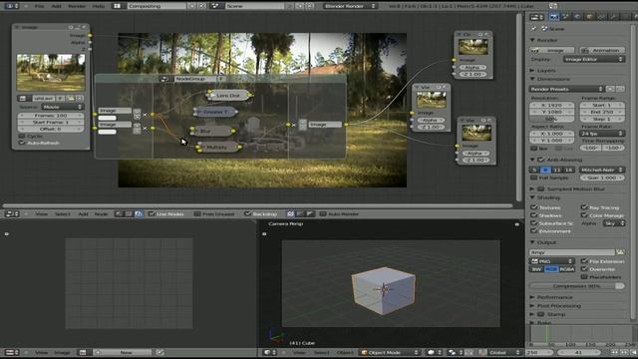Select the World properties tab icon
This screenshot has height=359, width=638.
(577, 17)
